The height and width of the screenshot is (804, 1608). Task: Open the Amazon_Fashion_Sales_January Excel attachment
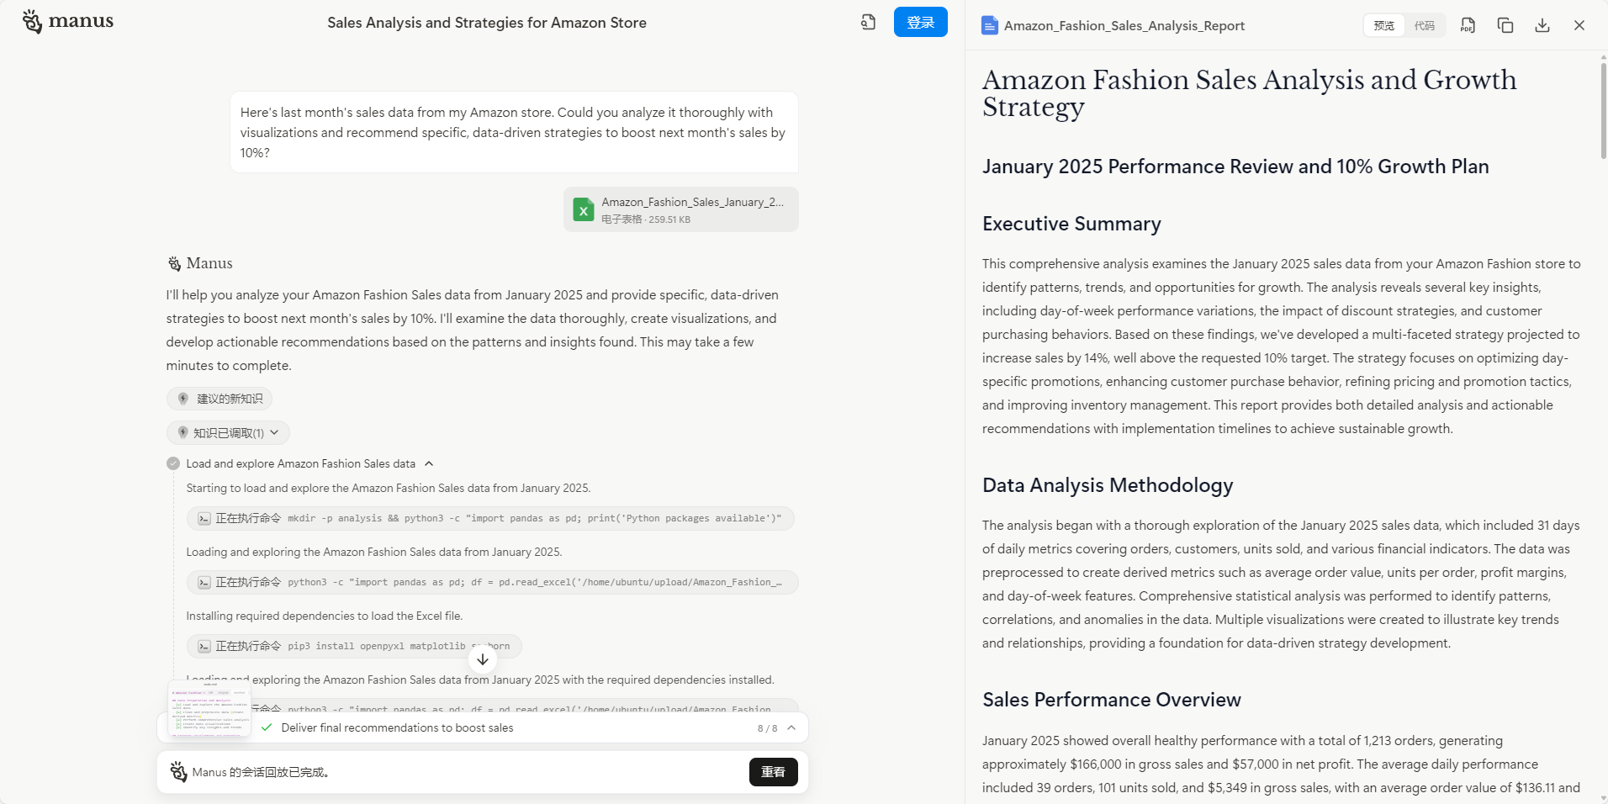[x=681, y=209]
